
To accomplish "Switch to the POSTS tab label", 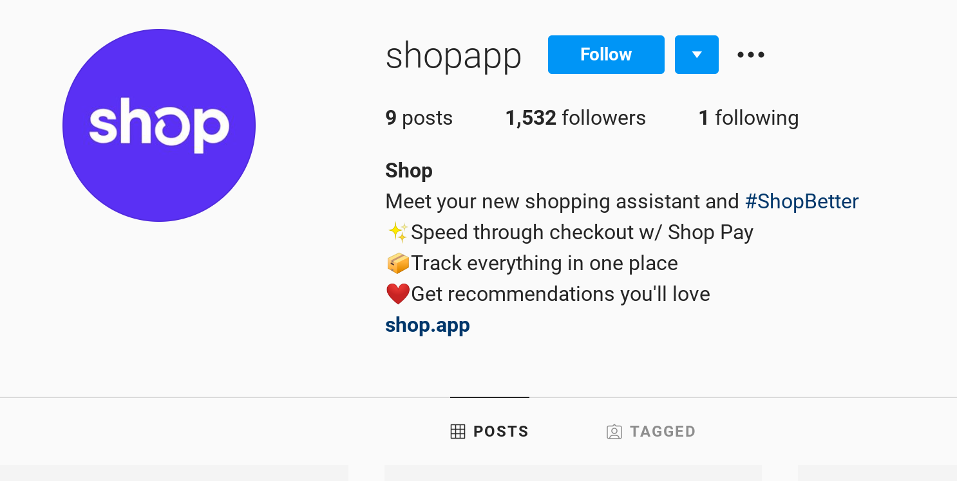I will tap(501, 431).
